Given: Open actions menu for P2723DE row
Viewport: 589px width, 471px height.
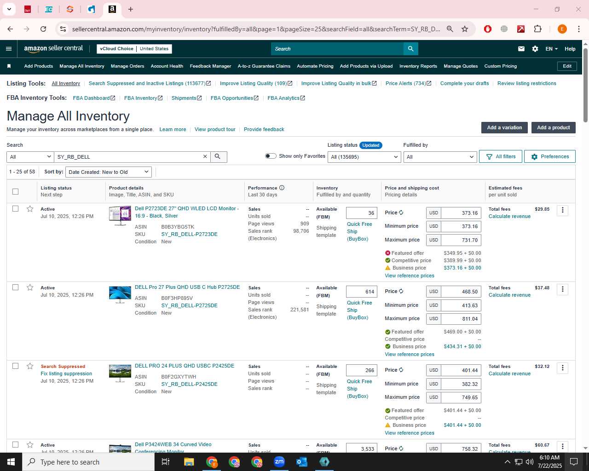Looking at the screenshot, I should (562, 211).
